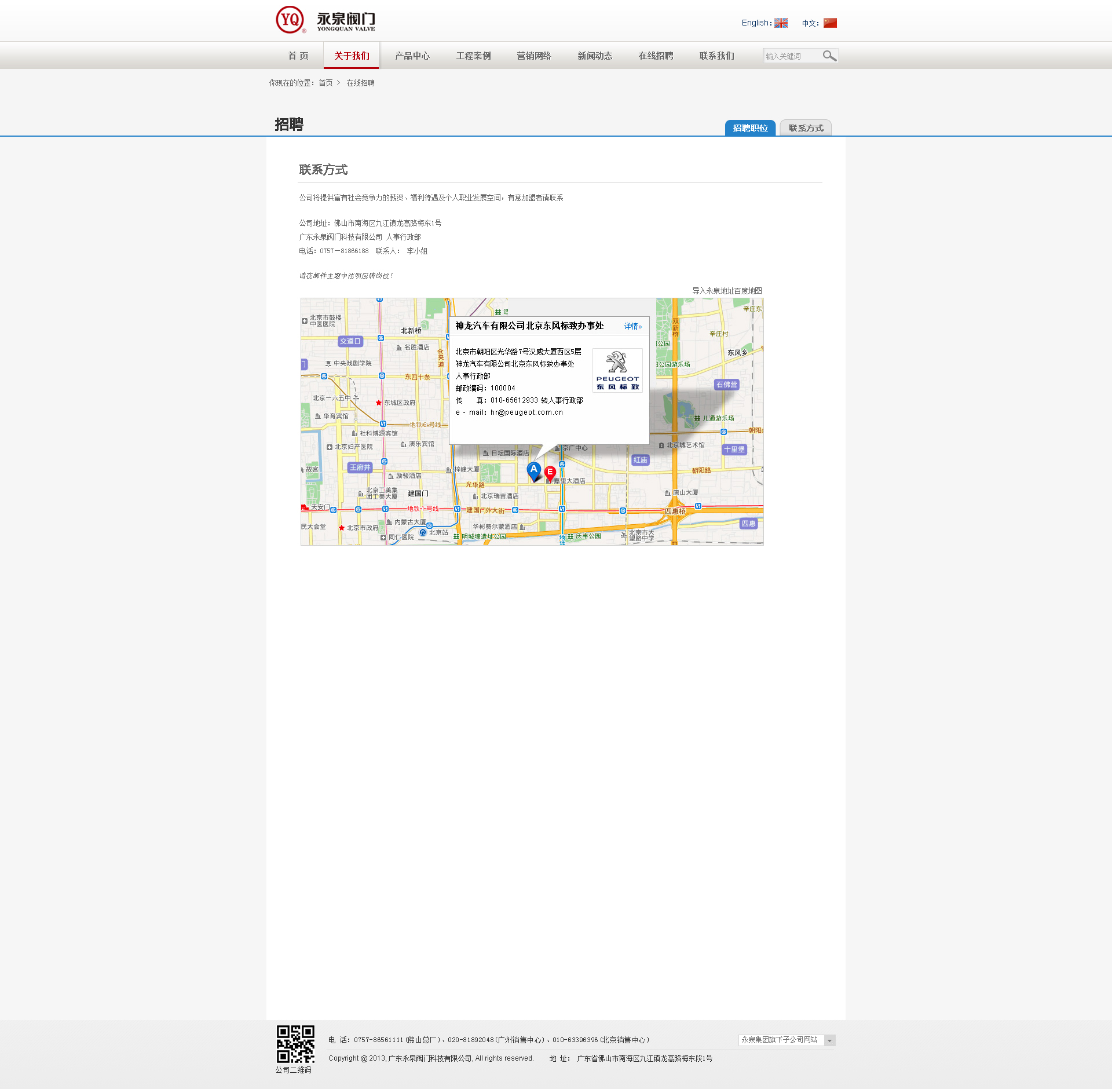The image size is (1112, 1089).
Task: Click the red E map marker
Action: pos(550,472)
